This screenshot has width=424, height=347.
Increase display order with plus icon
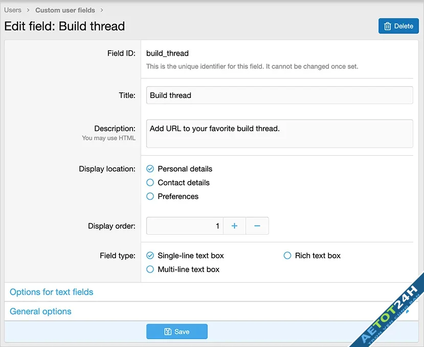coord(234,226)
